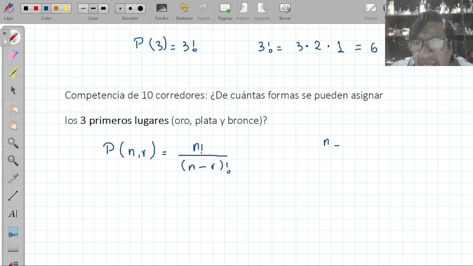Select the thin line width
473x266 pixels.
point(83,8)
